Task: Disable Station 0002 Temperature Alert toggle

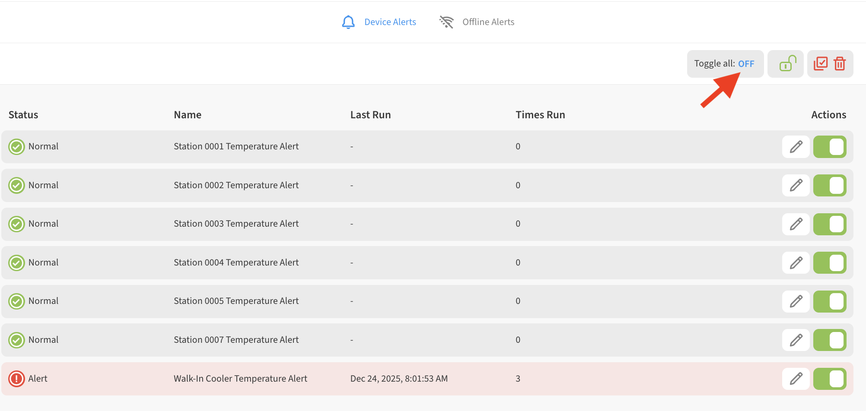Action: click(x=829, y=186)
